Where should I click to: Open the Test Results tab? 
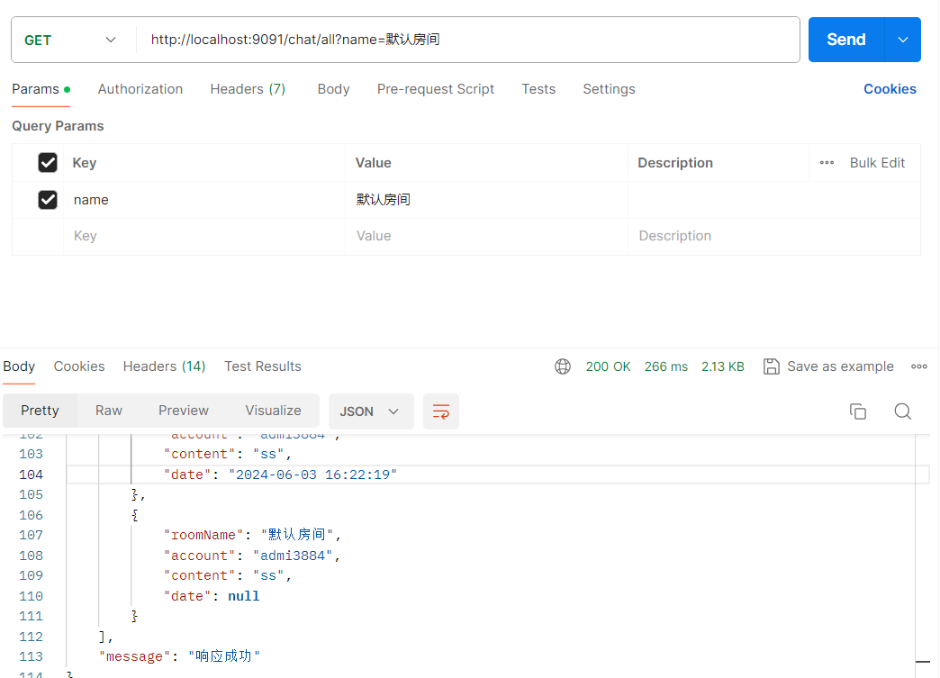point(263,366)
